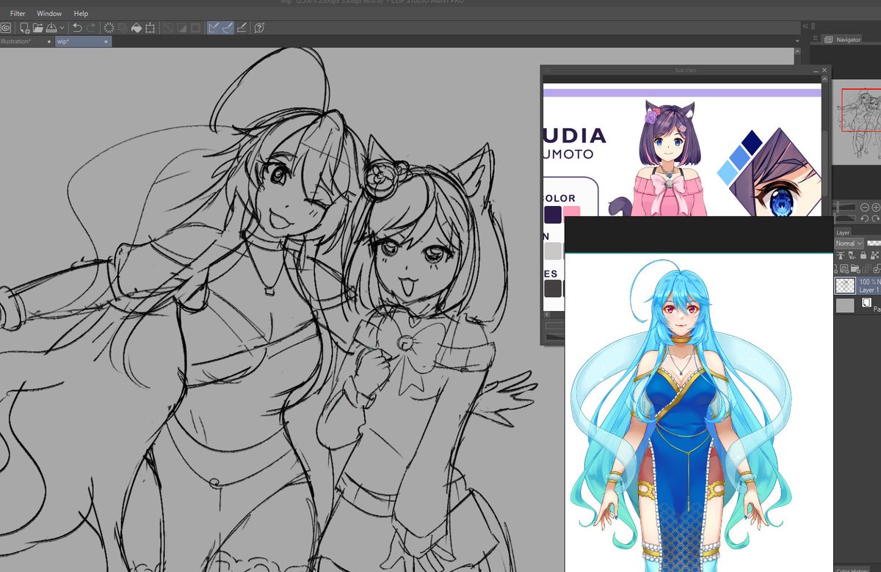The width and height of the screenshot is (881, 572).
Task: Click the layer opacity slider
Action: point(874,243)
